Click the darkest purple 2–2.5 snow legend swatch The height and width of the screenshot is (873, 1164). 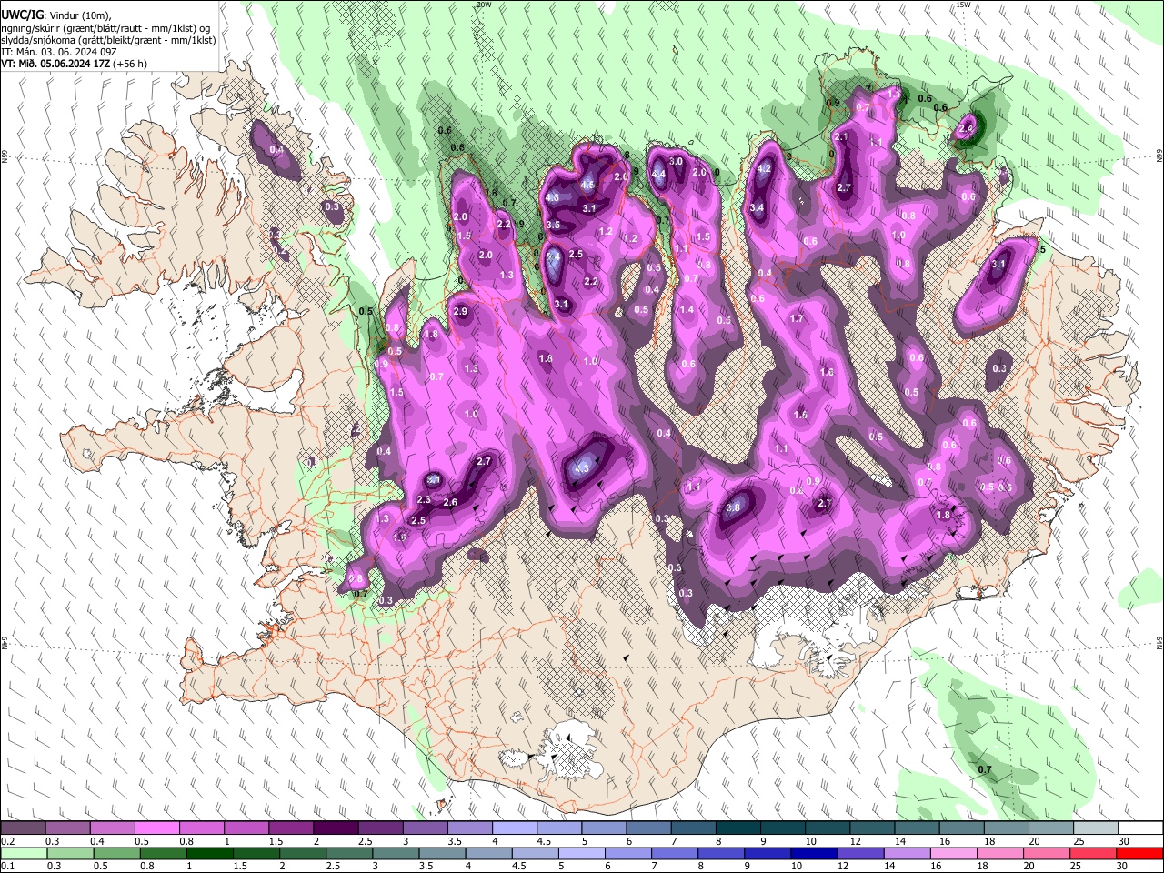[335, 828]
